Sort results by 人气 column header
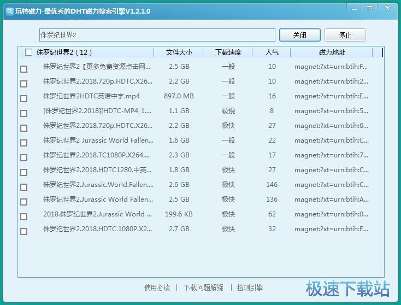 click(272, 52)
